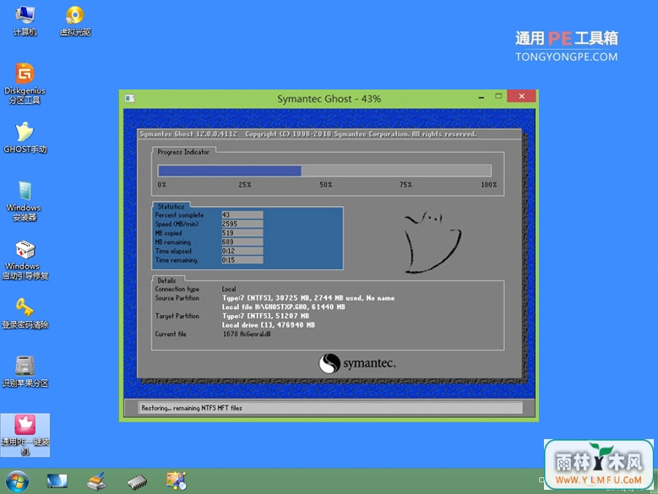Click the brush and drive taskbar icon
Viewport: 658px width, 494px height.
[96, 481]
